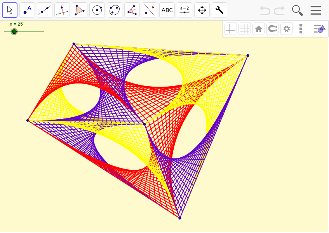The width and height of the screenshot is (329, 233).
Task: Toggle the style bar views button
Action: [319, 29]
